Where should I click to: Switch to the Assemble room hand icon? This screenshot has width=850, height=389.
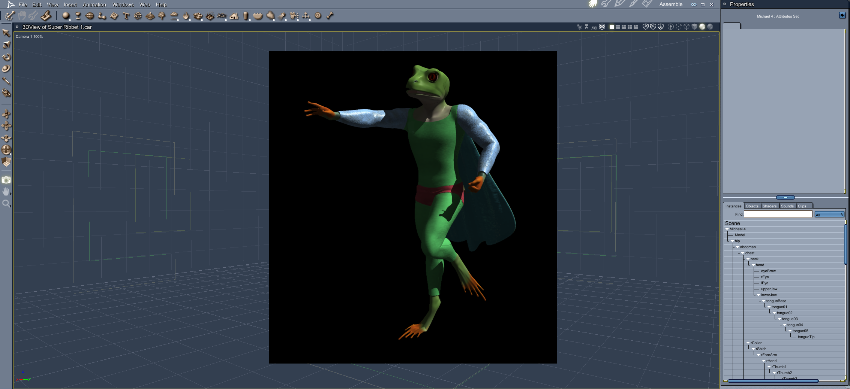point(593,4)
